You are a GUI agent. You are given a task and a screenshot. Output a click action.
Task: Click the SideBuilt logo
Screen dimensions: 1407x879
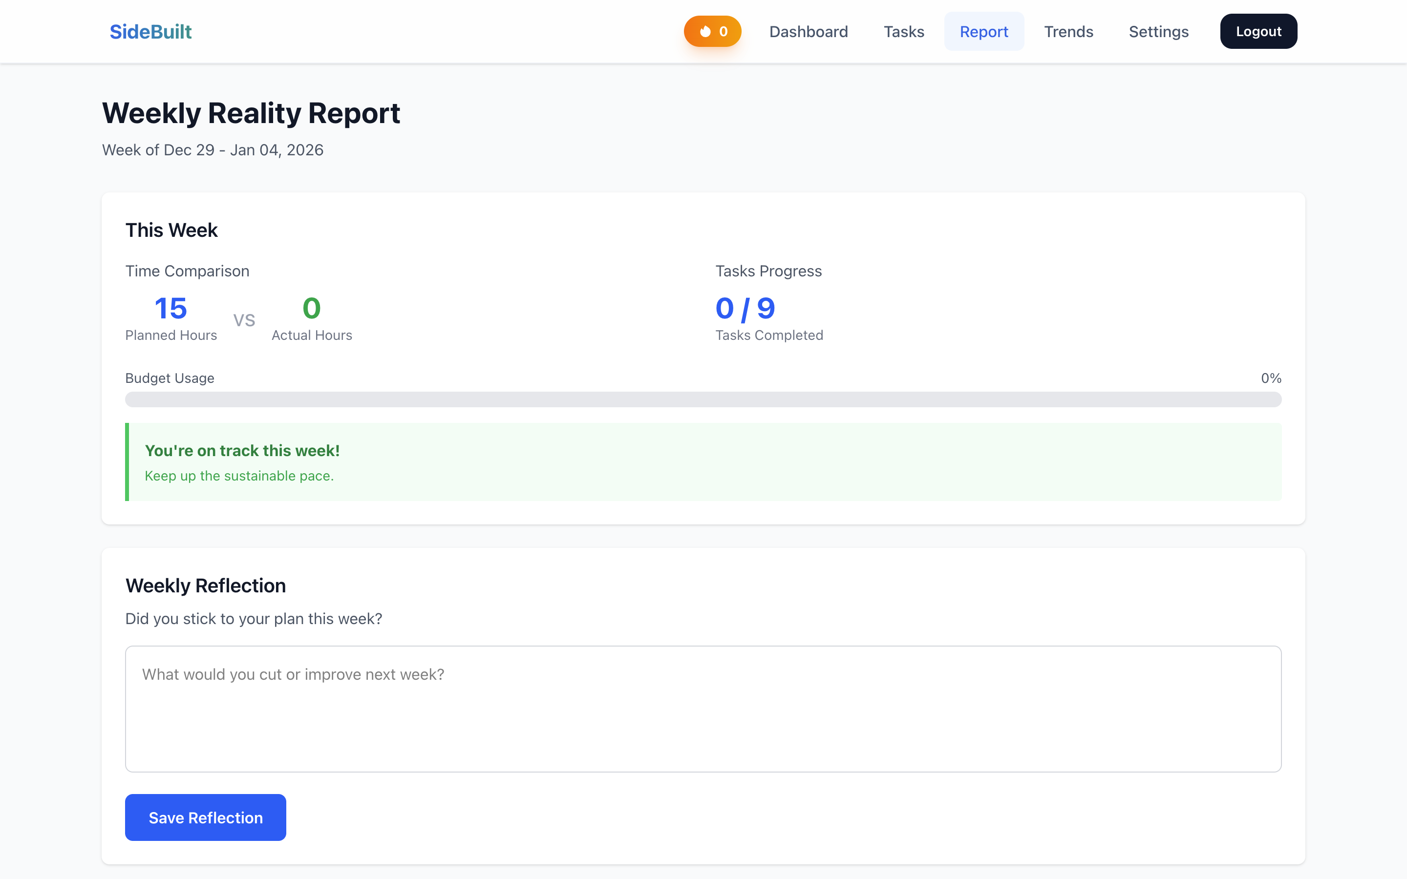point(150,31)
